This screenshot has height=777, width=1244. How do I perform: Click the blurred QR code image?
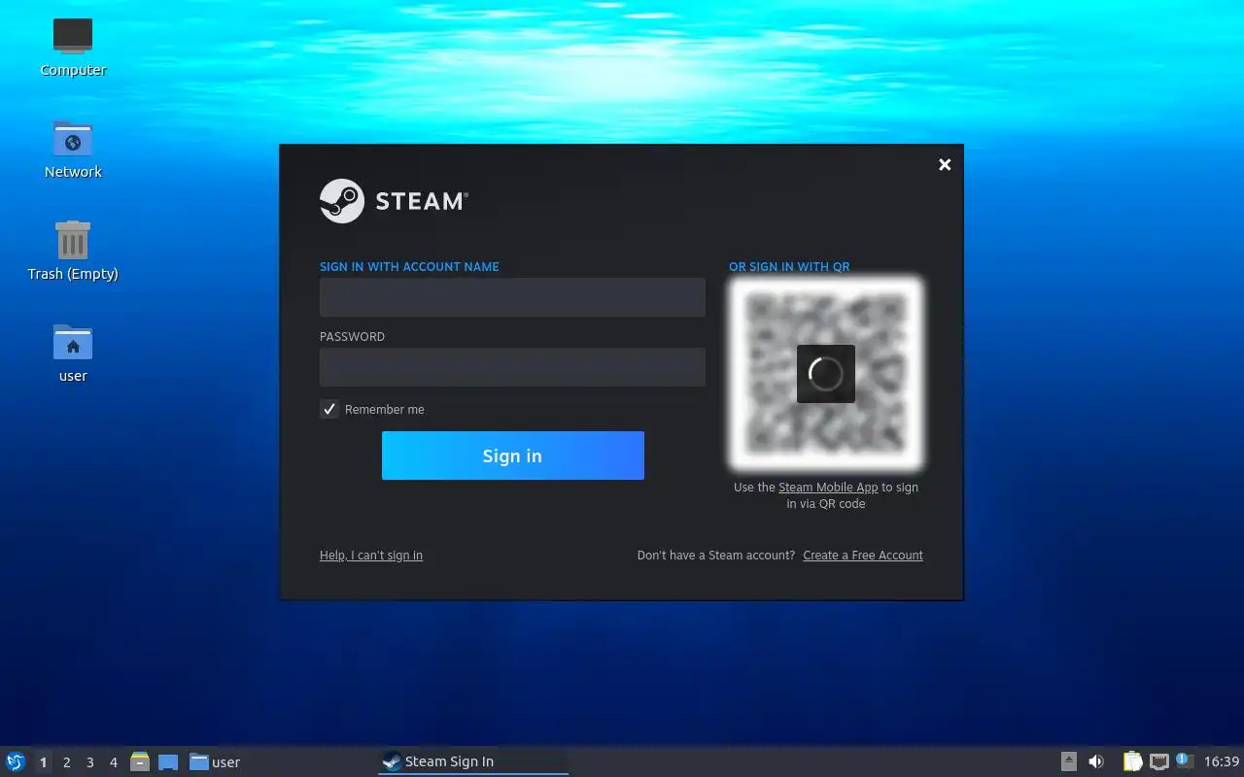click(x=826, y=374)
